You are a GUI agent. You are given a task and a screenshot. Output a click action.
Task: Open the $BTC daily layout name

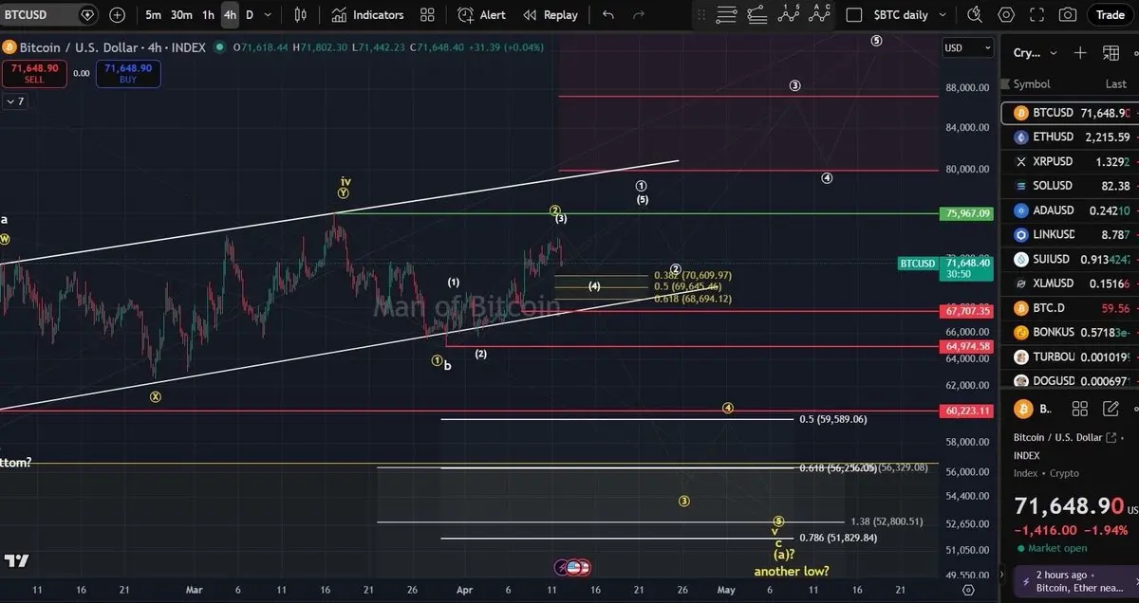(x=901, y=15)
